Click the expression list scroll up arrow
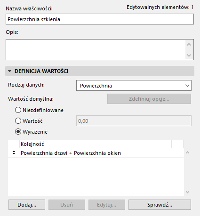The width and height of the screenshot is (200, 216). (x=188, y=152)
